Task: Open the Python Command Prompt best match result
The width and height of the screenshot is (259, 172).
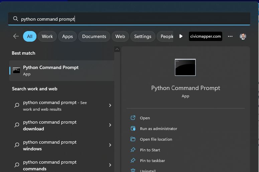Action: [x=62, y=71]
